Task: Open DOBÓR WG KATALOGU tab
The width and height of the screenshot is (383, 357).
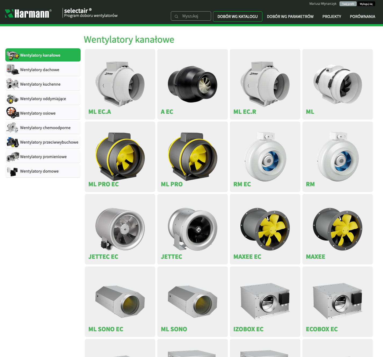Action: tap(238, 16)
